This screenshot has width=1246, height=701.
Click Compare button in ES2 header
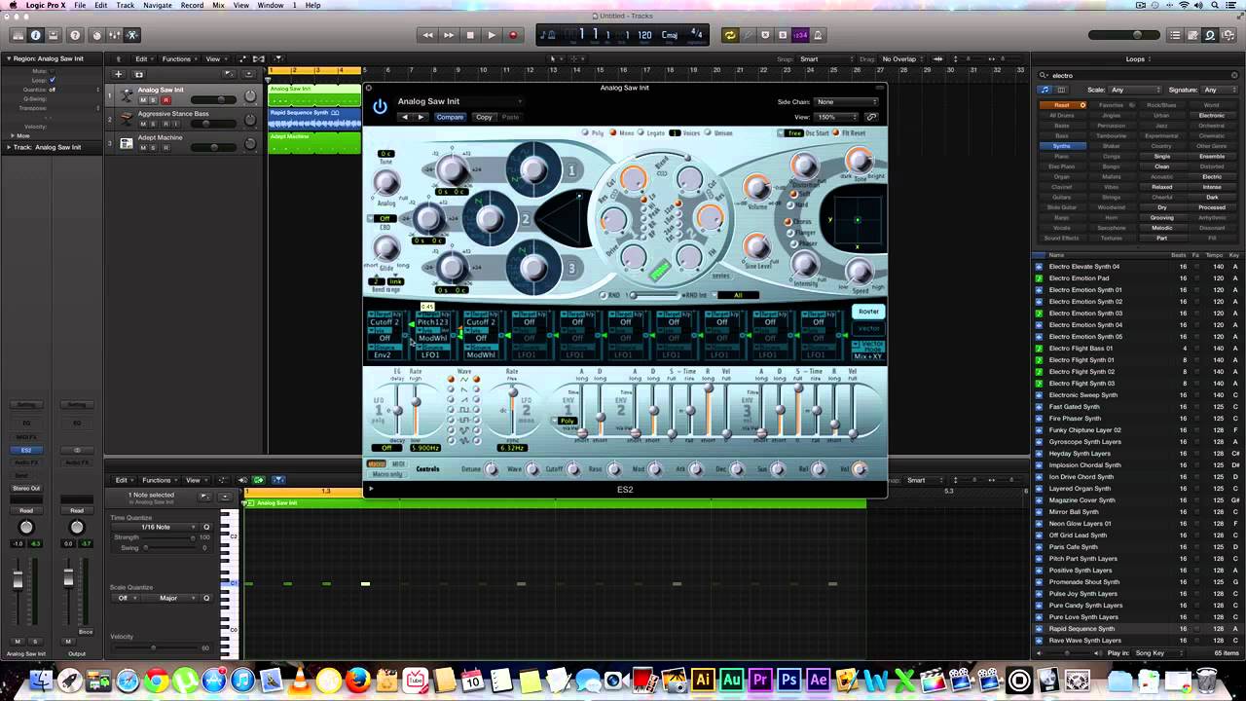point(450,117)
